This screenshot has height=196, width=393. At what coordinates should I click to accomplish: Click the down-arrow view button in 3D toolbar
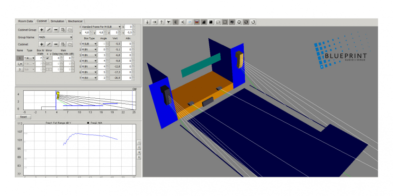(x=147, y=22)
